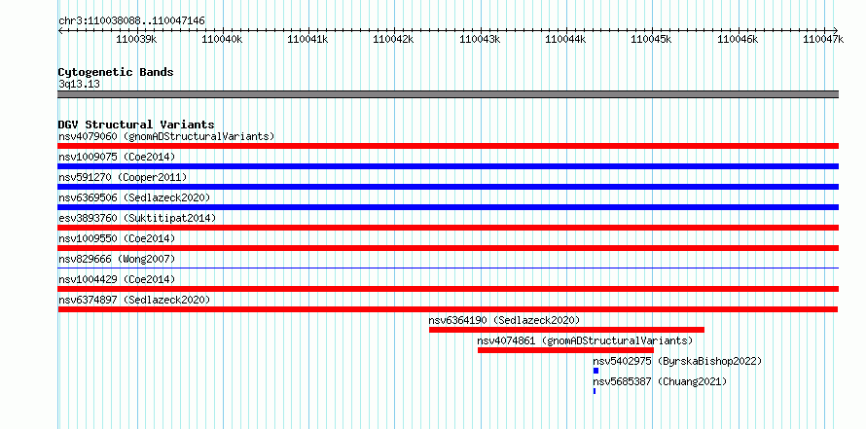Click the 110041k ruler tick label
Image resolution: width=866 pixels, height=429 pixels.
click(x=308, y=39)
